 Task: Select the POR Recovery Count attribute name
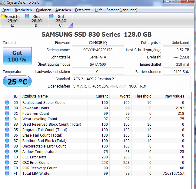[39, 168]
